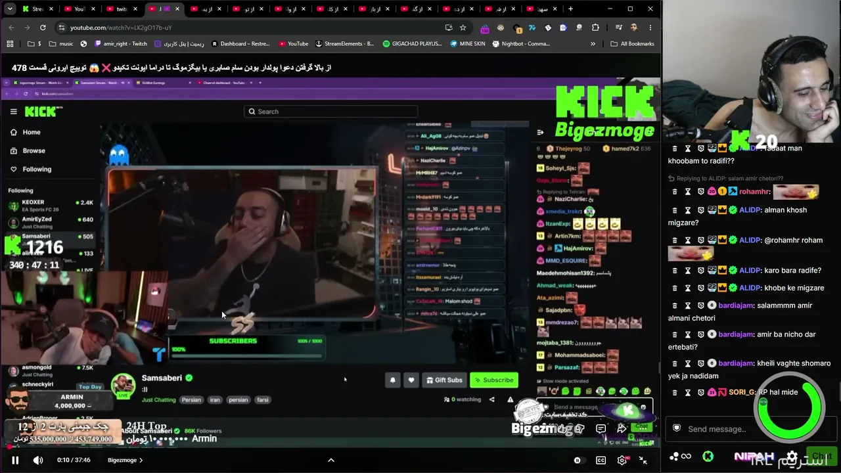Open the Chrome profile avatar
This screenshot has height=473, width=841.
634,28
